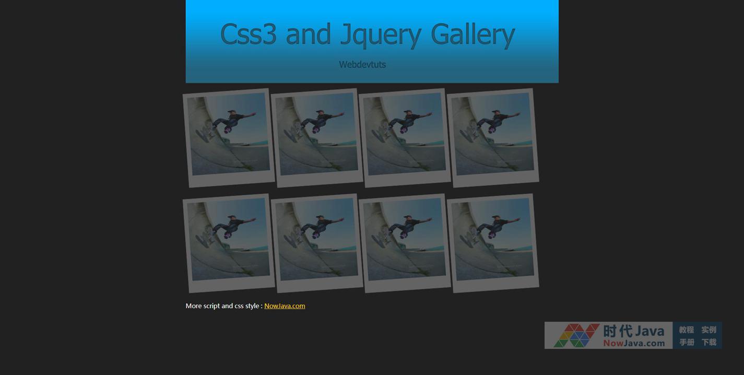This screenshot has width=744, height=375.
Task: View the third photo in top row
Action: (x=405, y=137)
